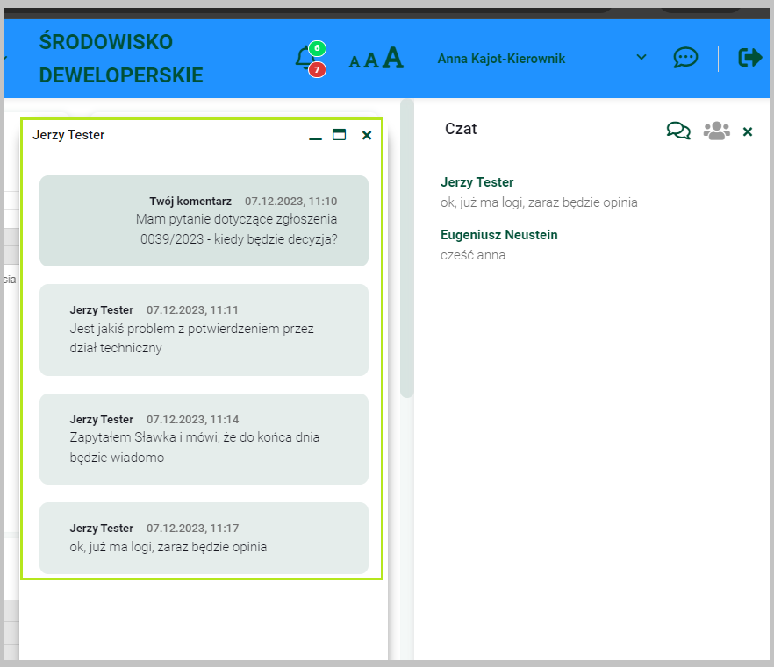
Task: Close the Jerzy Tester chat window
Action: pyautogui.click(x=367, y=135)
